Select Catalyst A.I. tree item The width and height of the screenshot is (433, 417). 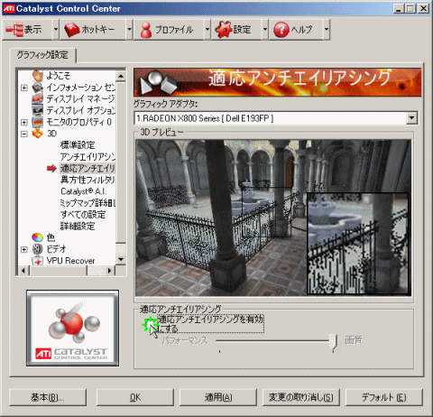click(84, 191)
